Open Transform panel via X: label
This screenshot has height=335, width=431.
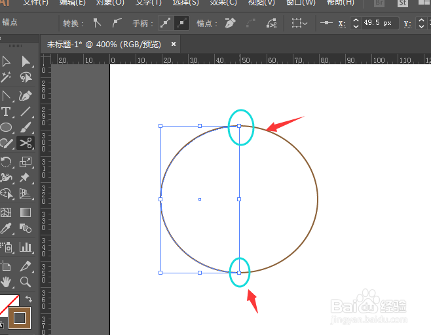[x=342, y=24]
